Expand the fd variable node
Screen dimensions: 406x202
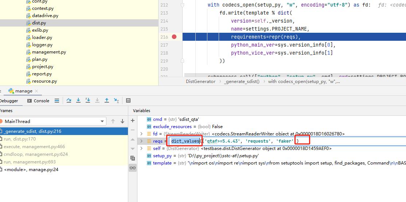pyautogui.click(x=141, y=134)
